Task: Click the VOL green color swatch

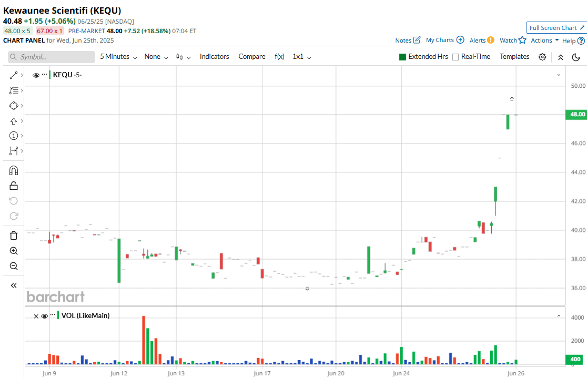Action: click(58, 315)
